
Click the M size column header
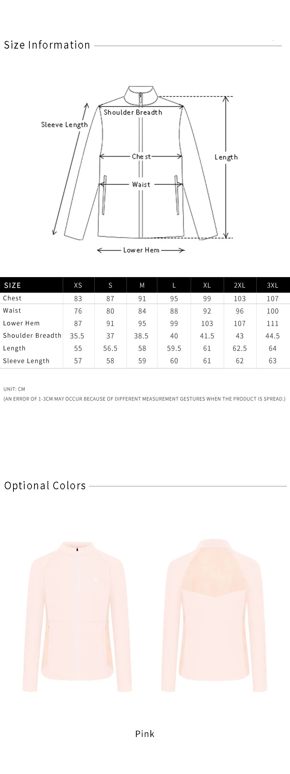pos(142,285)
